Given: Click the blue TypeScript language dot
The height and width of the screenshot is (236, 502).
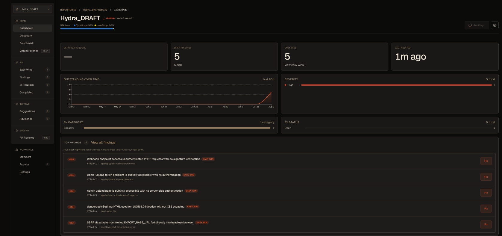Looking at the screenshot, I should pos(75,25).
